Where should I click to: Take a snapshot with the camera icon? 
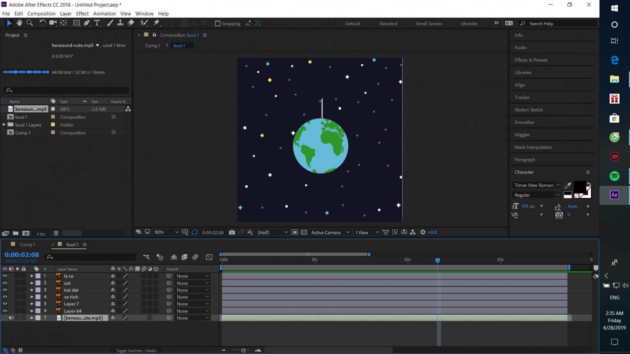click(232, 232)
